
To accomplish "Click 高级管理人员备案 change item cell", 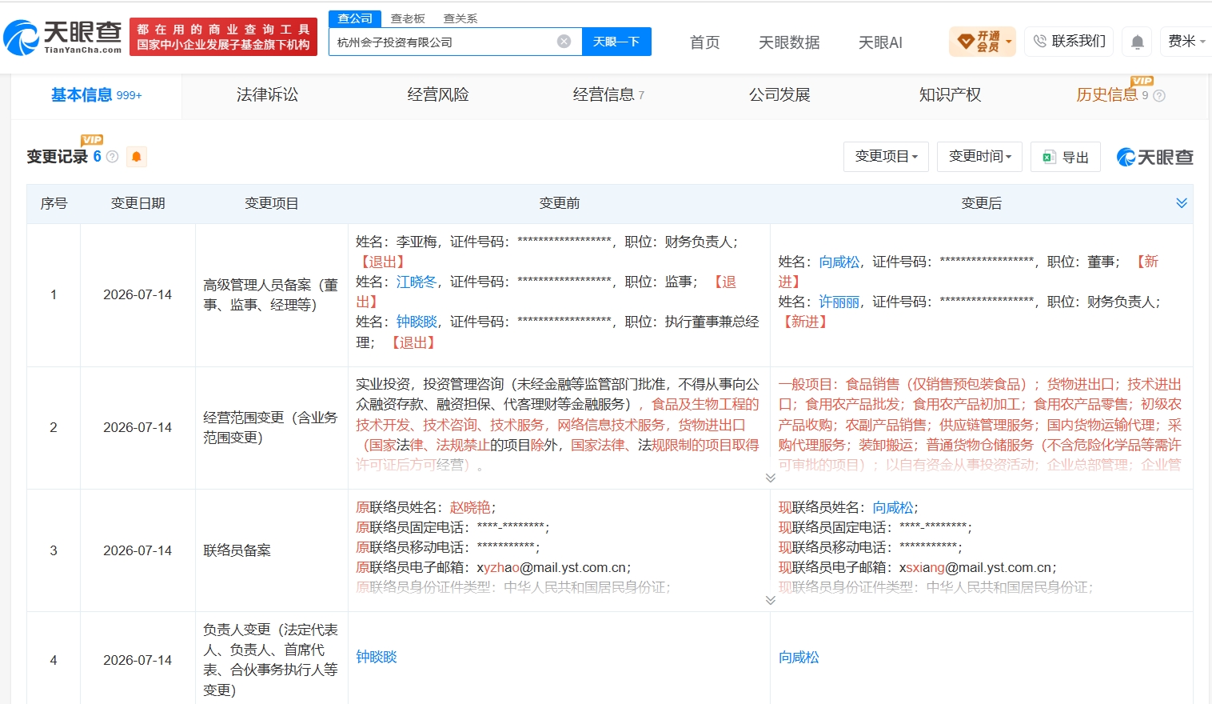I will pyautogui.click(x=271, y=294).
